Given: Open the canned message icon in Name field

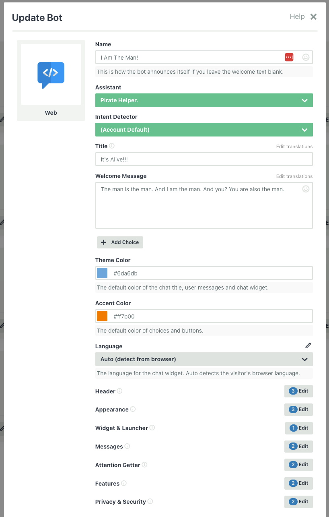Looking at the screenshot, I should [x=289, y=57].
